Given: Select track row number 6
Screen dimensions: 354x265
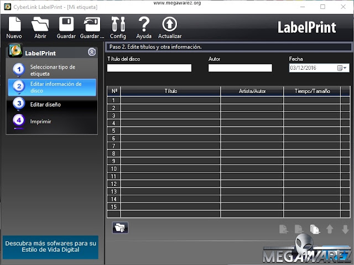Looking at the screenshot, I should coord(114,138).
